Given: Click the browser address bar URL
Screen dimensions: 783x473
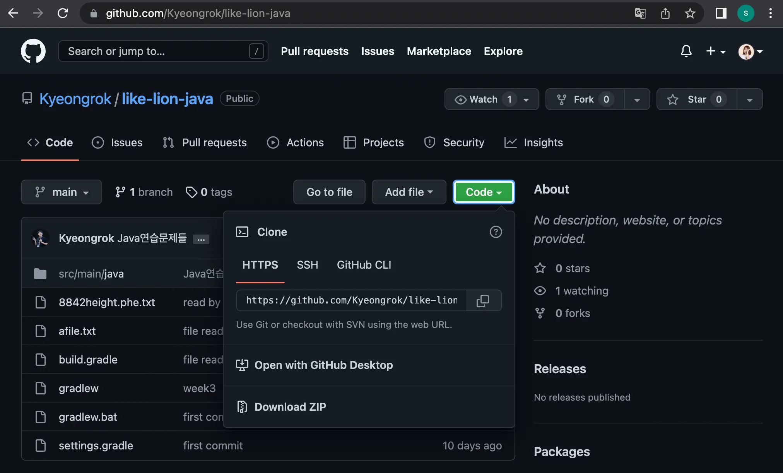Looking at the screenshot, I should pyautogui.click(x=198, y=13).
